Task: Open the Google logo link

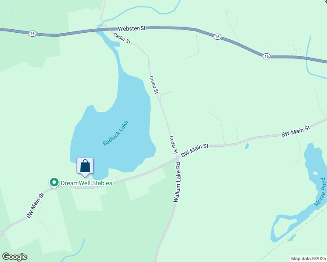Action: [x=14, y=257]
